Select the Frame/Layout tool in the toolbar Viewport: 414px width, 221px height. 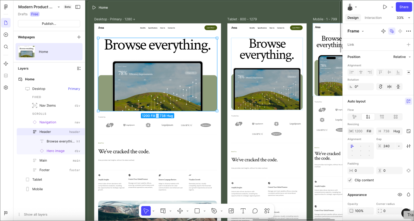click(x=163, y=211)
